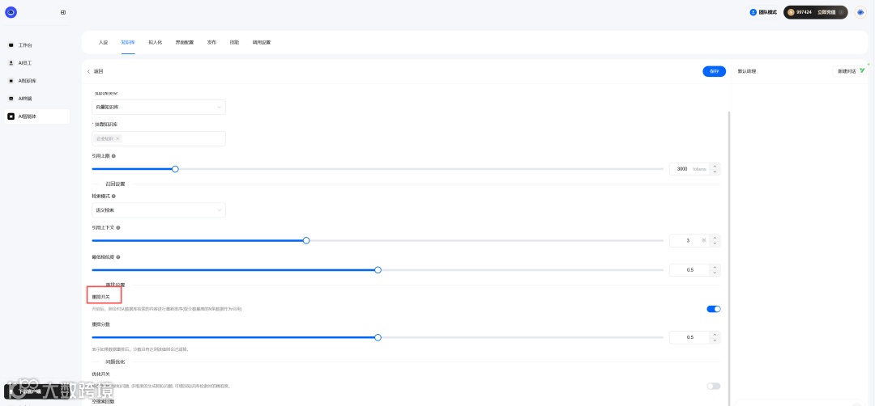Click the user avatar icon at top right

tap(860, 12)
